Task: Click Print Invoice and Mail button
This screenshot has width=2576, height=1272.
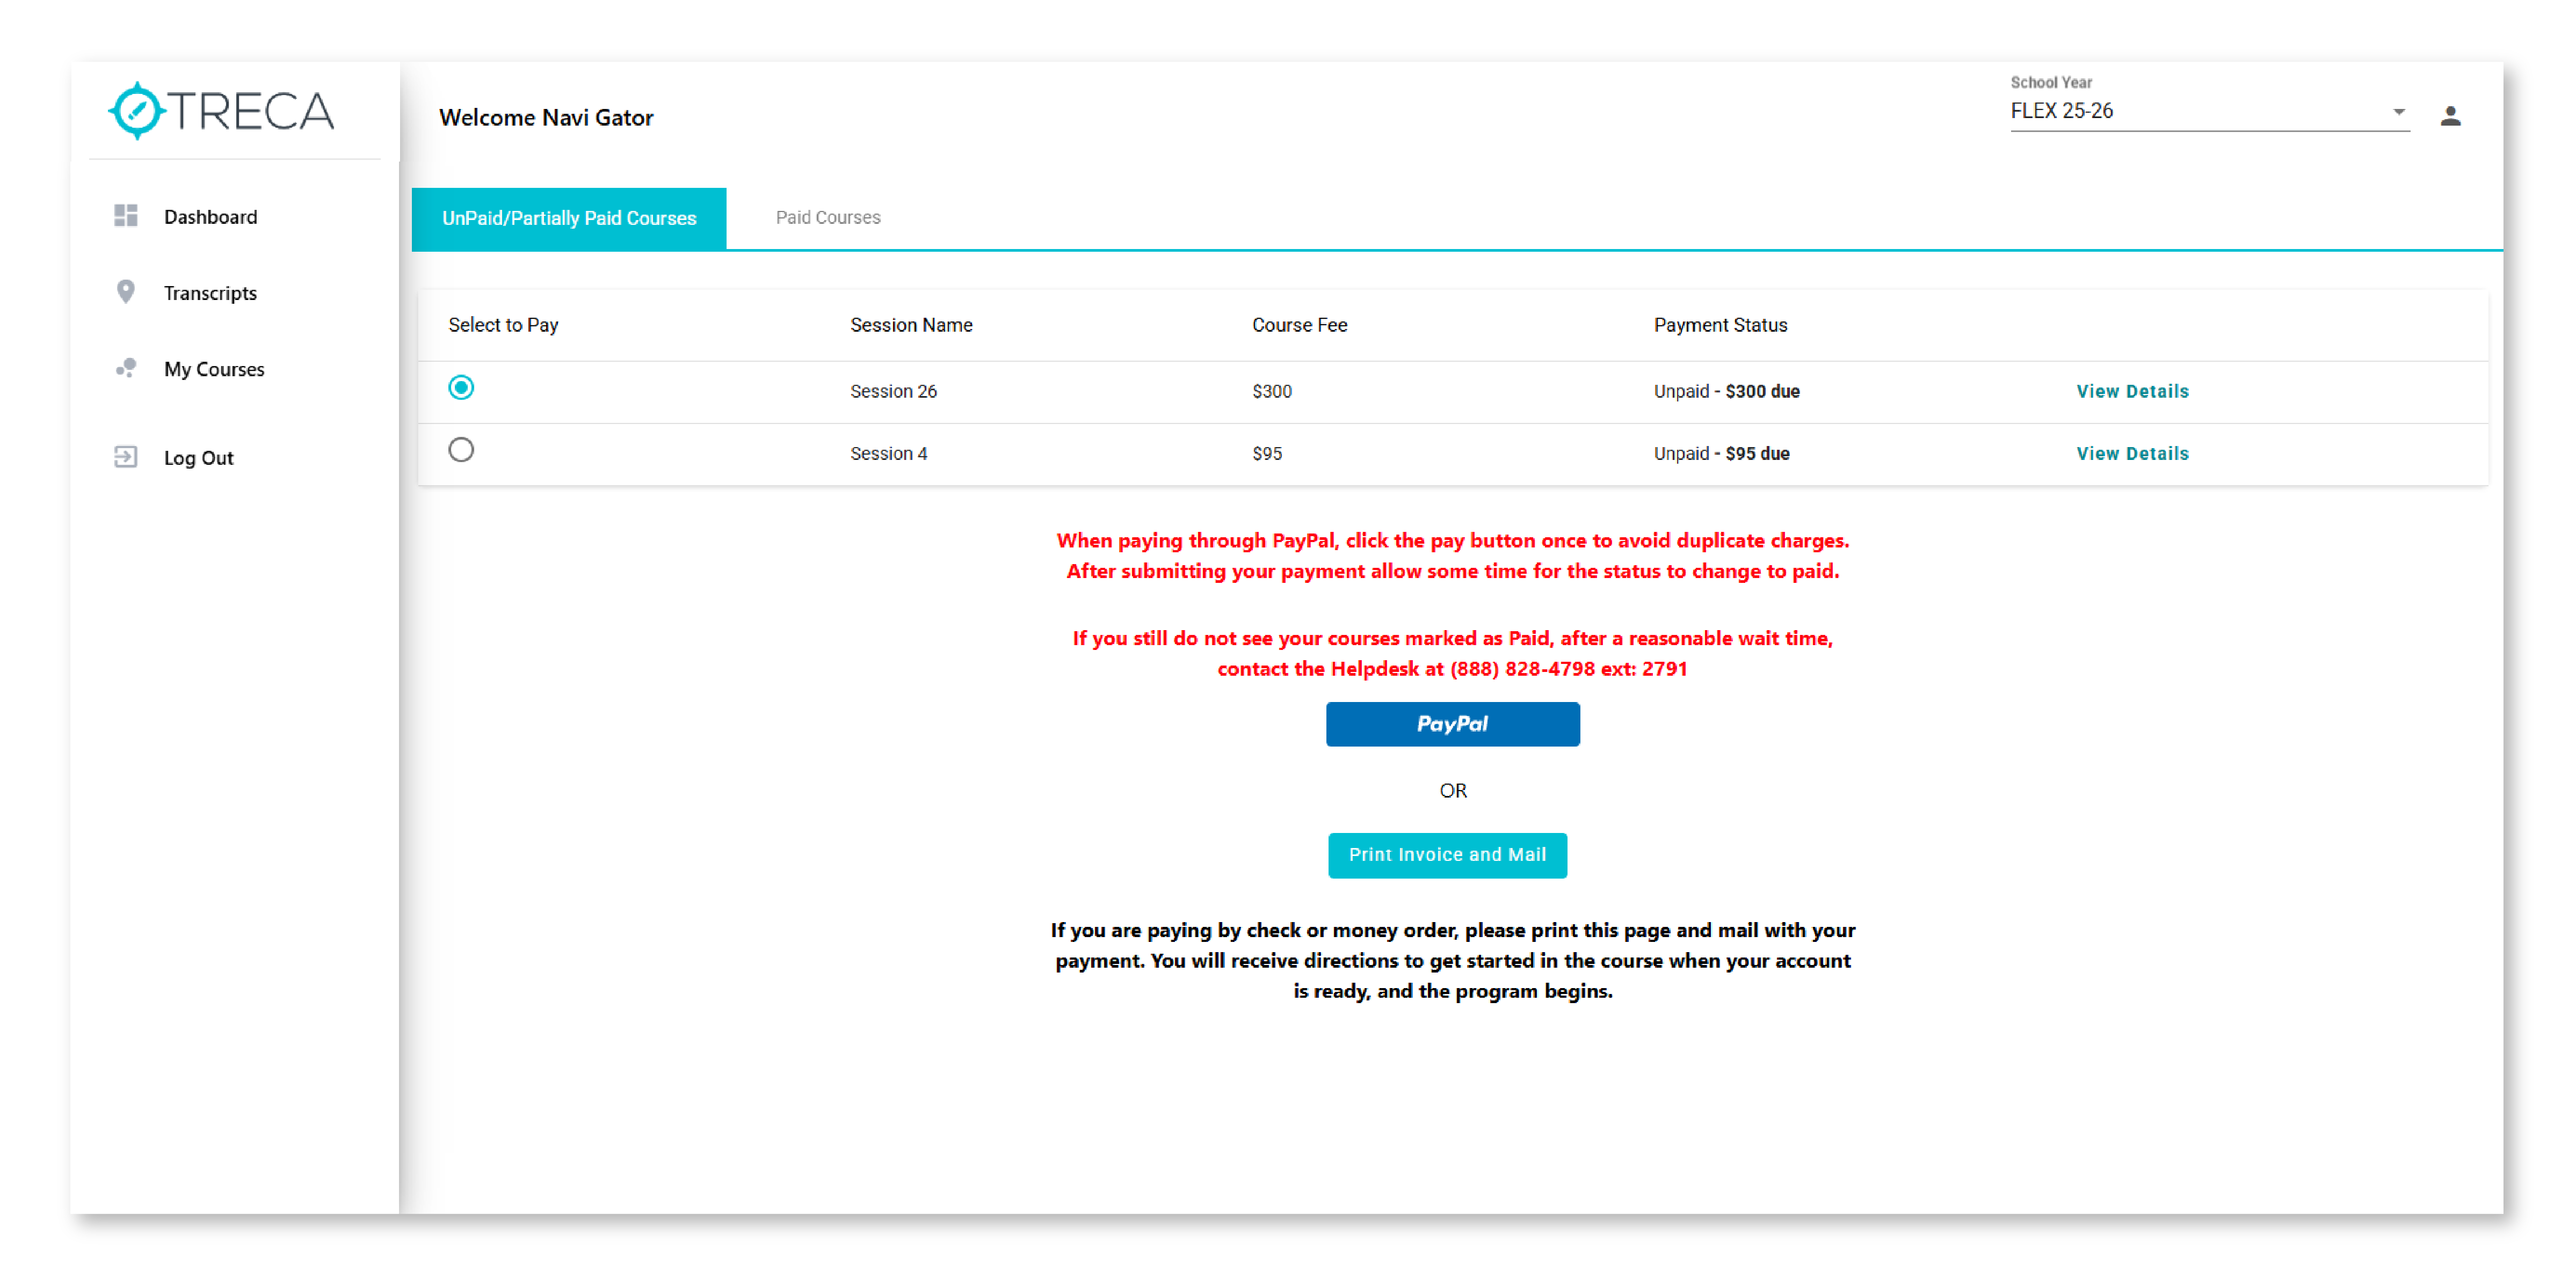Action: click(x=1446, y=854)
